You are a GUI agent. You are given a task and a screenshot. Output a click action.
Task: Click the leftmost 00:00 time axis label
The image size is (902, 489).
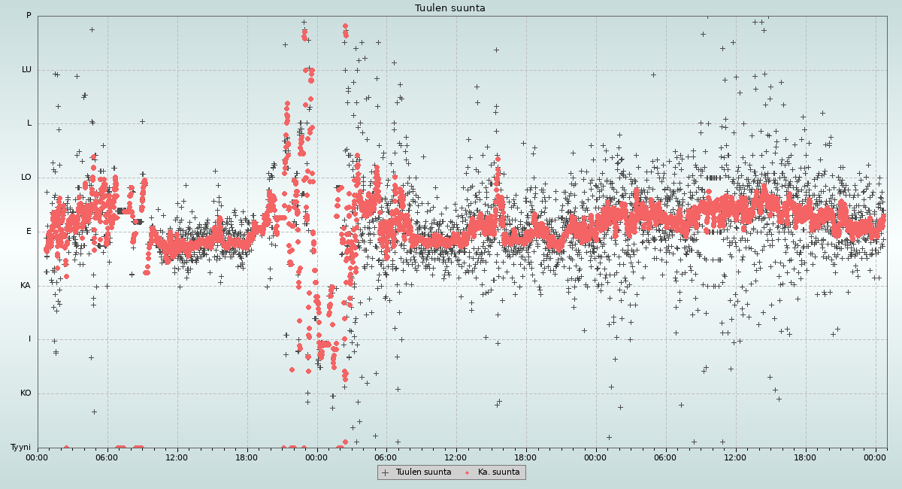pyautogui.click(x=38, y=457)
